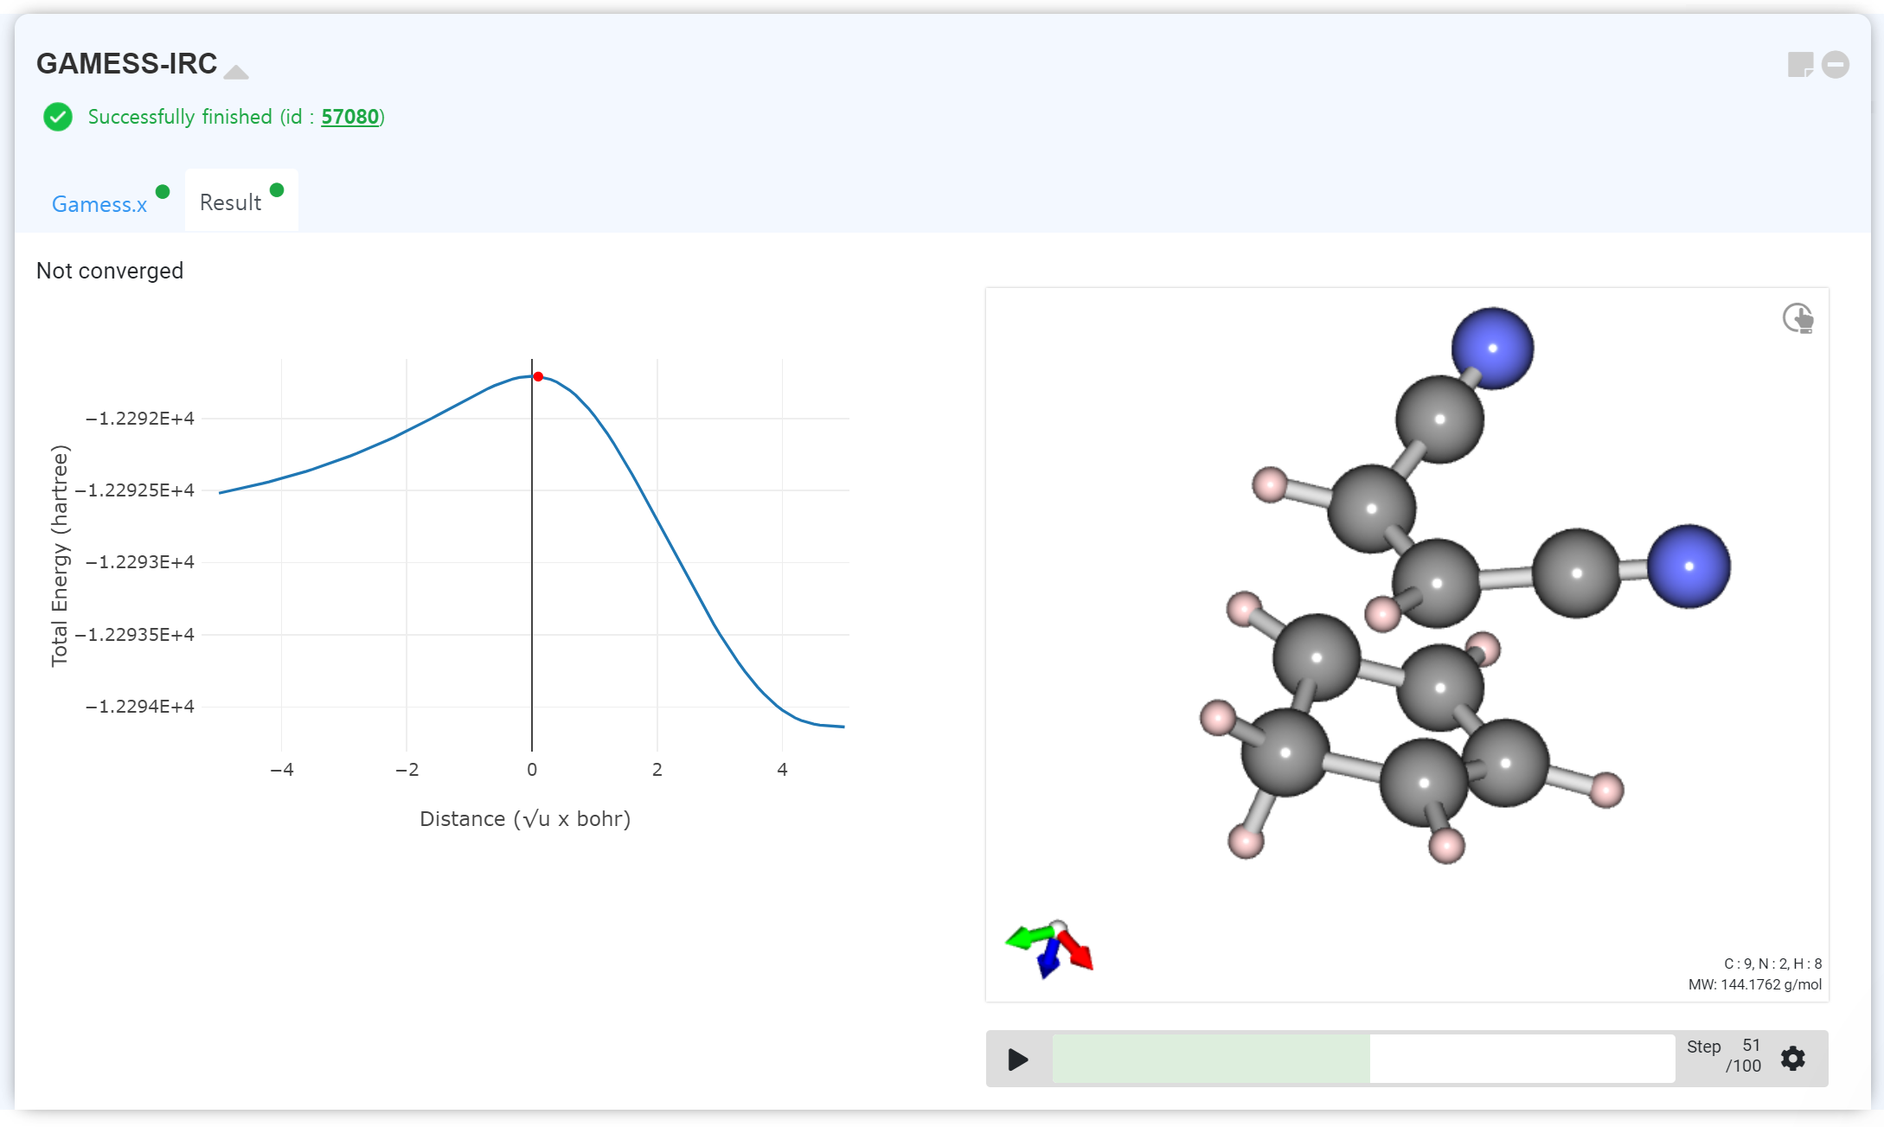The image size is (1884, 1127).
Task: Click the right blue nitrogen atom
Action: pyautogui.click(x=1689, y=567)
